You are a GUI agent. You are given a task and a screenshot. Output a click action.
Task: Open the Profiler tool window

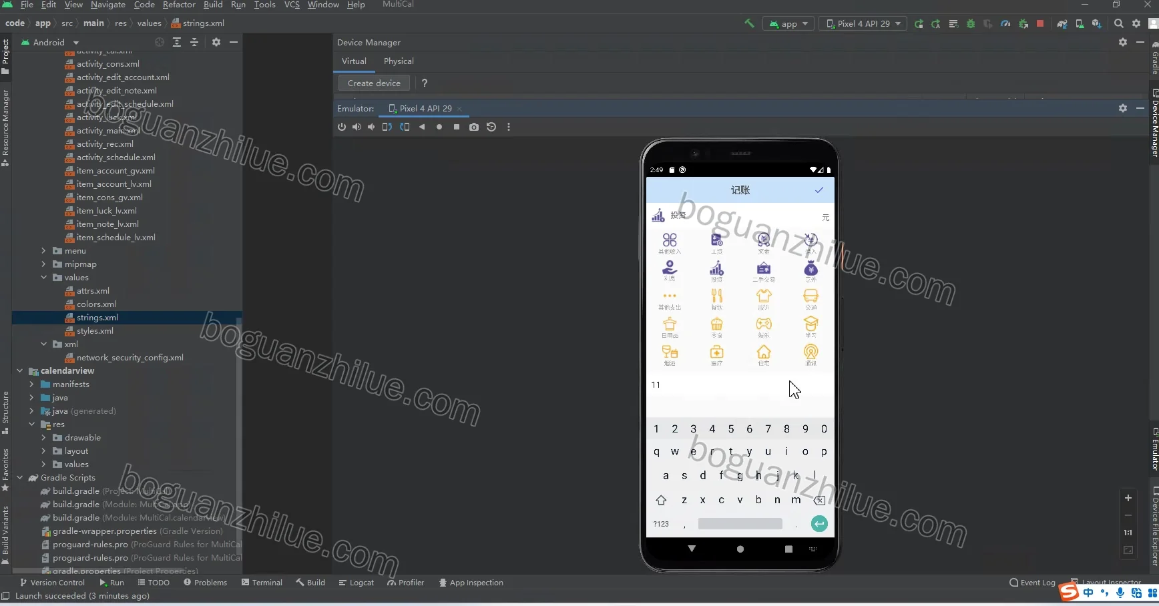click(405, 583)
